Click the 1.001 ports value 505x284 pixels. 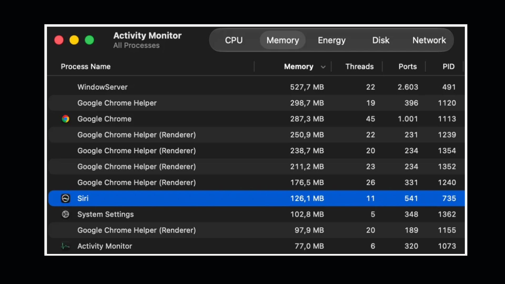pos(408,119)
